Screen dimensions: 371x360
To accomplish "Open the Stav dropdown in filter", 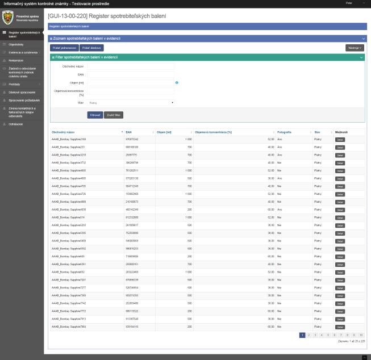I will pos(131,103).
